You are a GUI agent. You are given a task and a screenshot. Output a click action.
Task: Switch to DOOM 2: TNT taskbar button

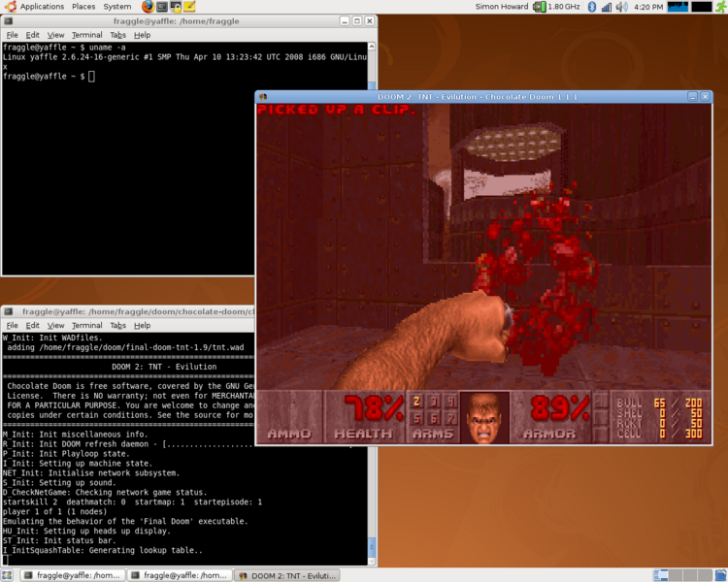[x=287, y=575]
